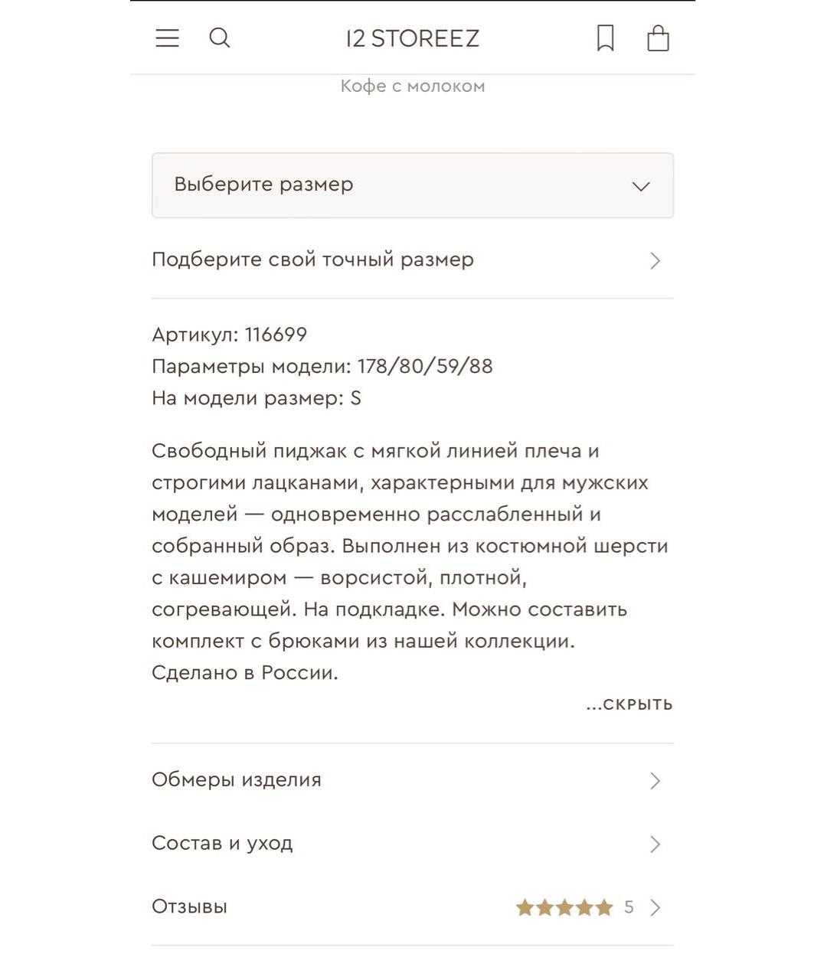Open the search magnifier
This screenshot has width=827, height=980.
click(x=220, y=38)
